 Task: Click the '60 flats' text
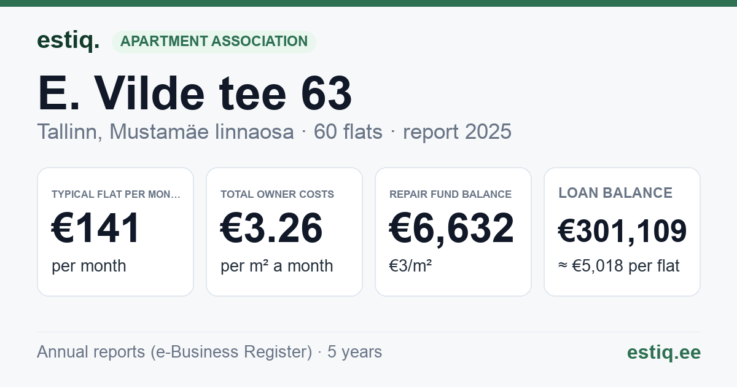pos(348,131)
